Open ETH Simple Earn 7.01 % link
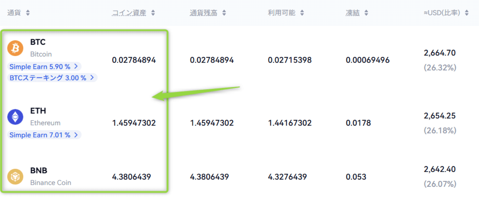This screenshot has height=199, width=479. tap(44, 135)
